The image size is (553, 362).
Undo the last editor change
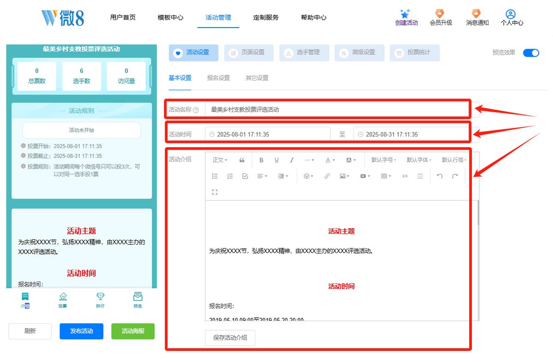(440, 176)
